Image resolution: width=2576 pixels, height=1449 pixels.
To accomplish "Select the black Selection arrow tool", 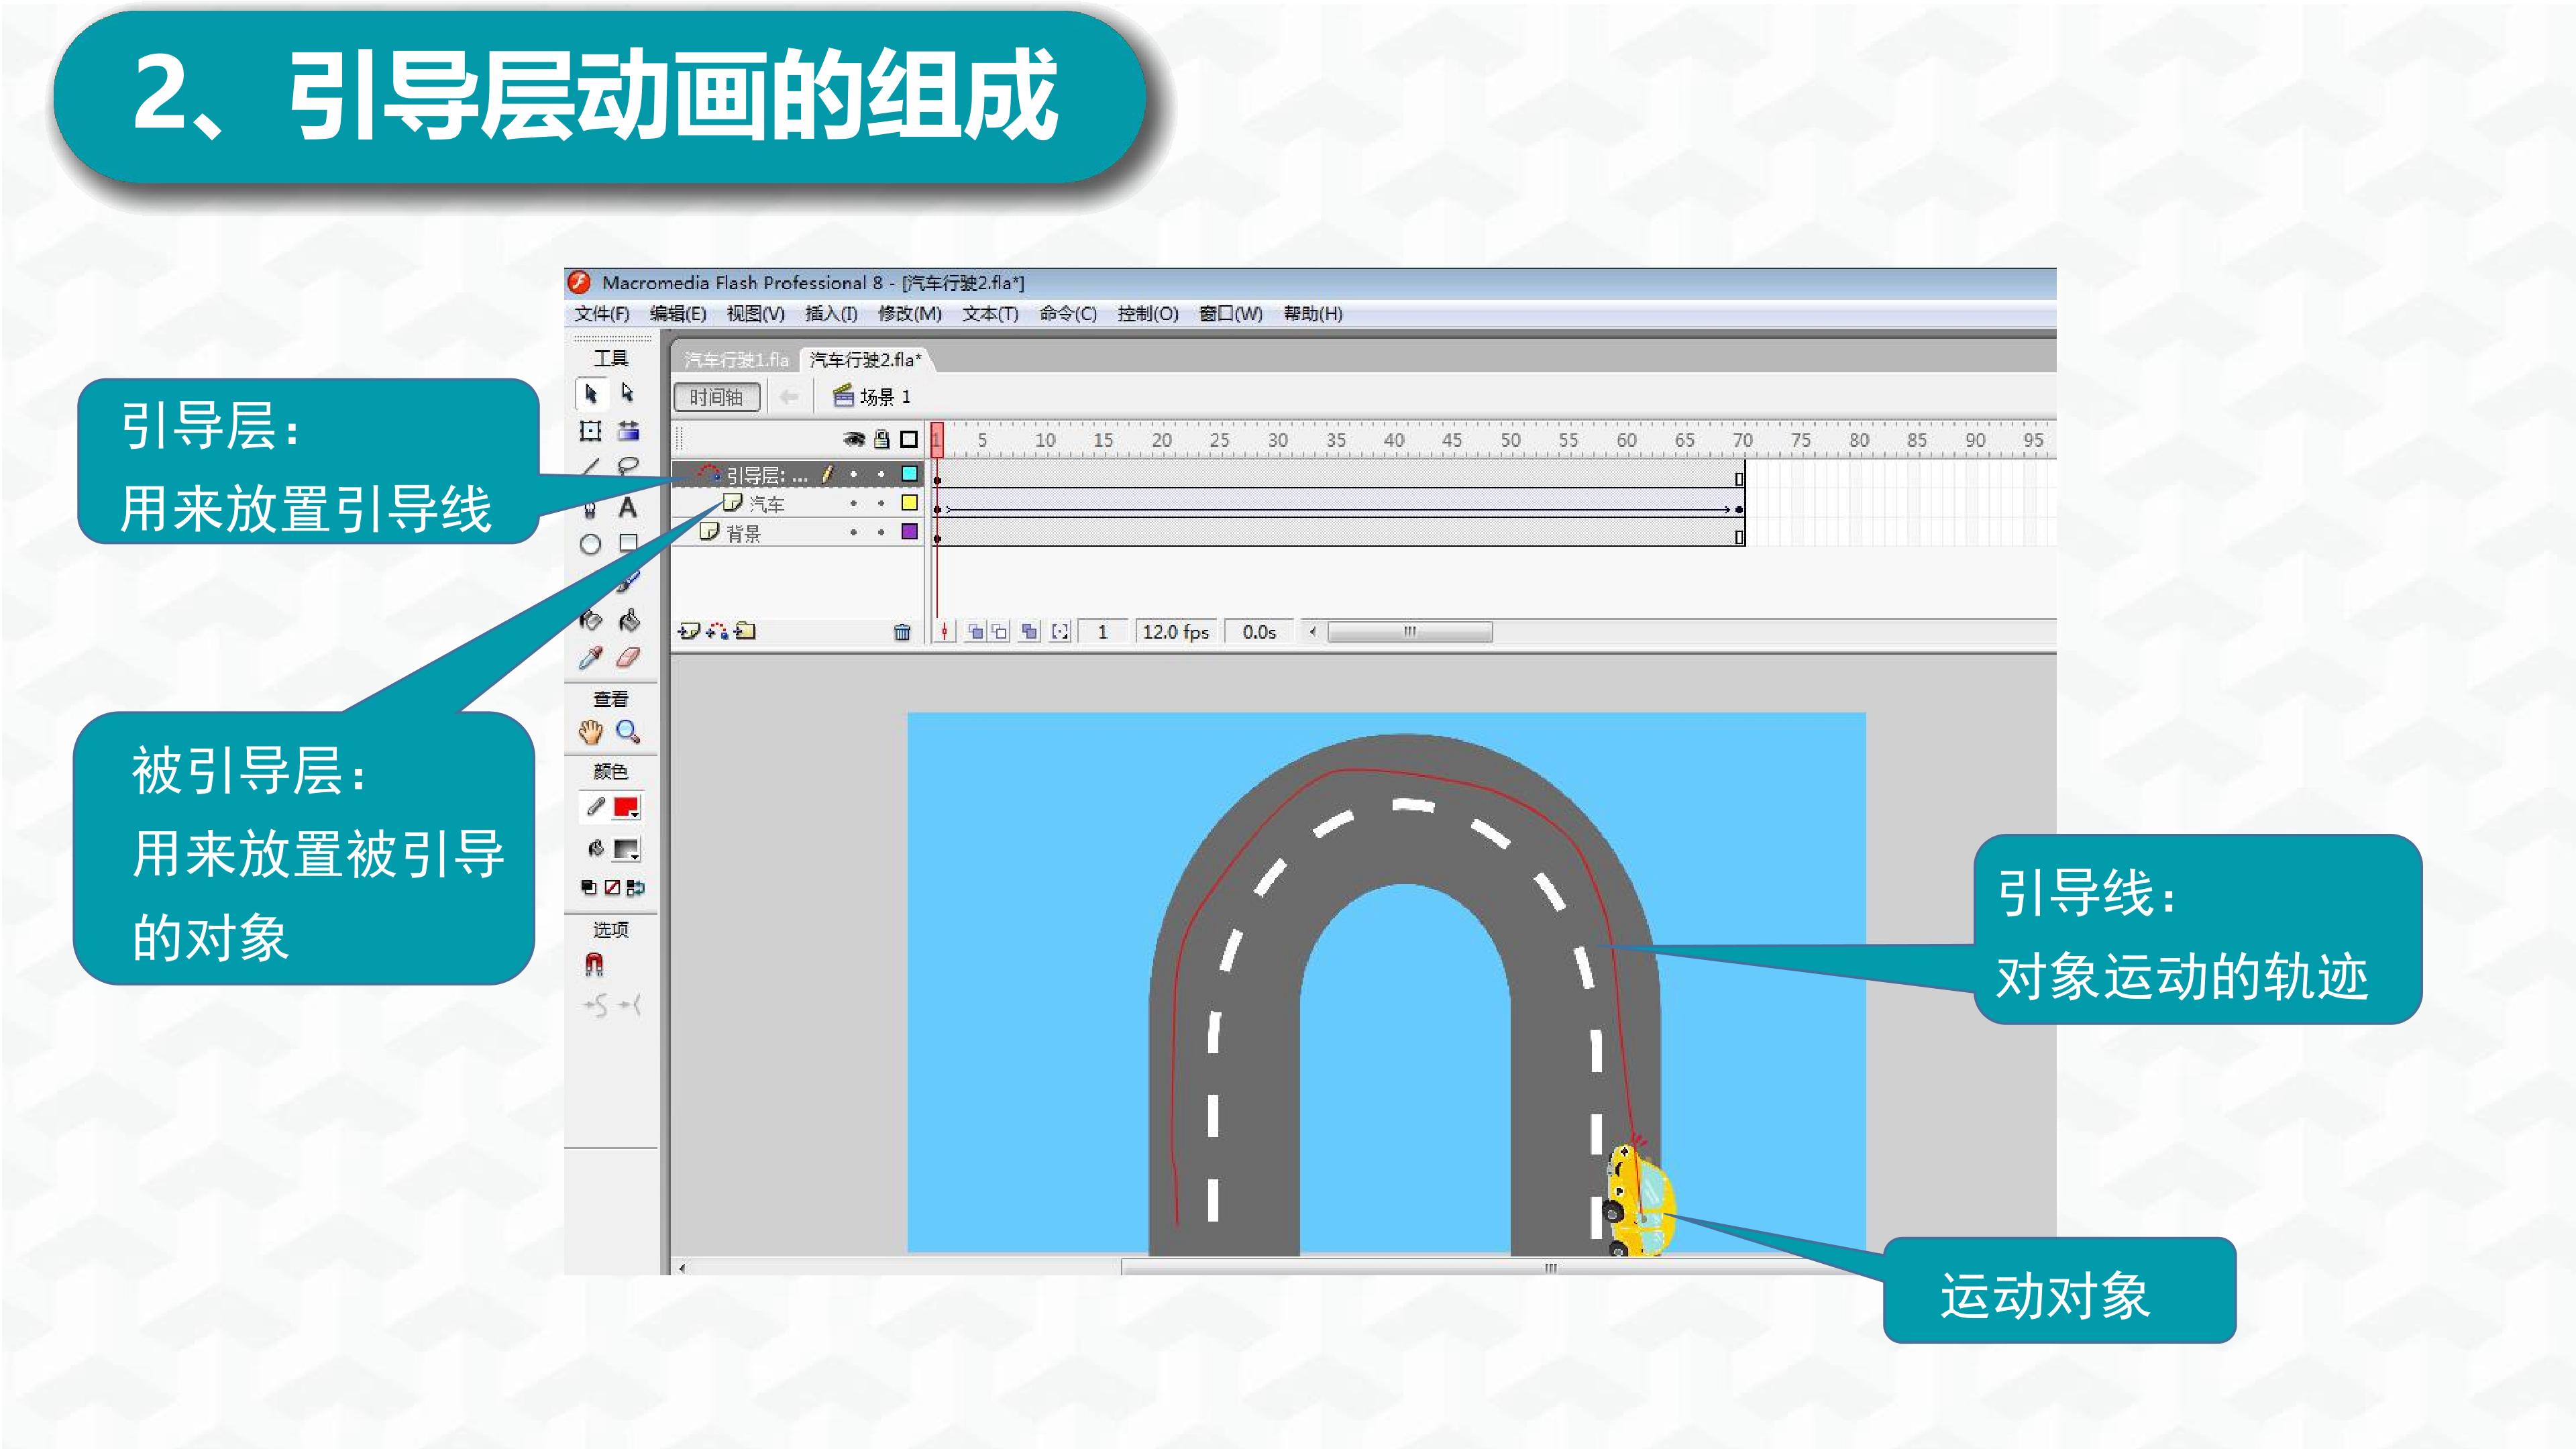I will pos(591,393).
